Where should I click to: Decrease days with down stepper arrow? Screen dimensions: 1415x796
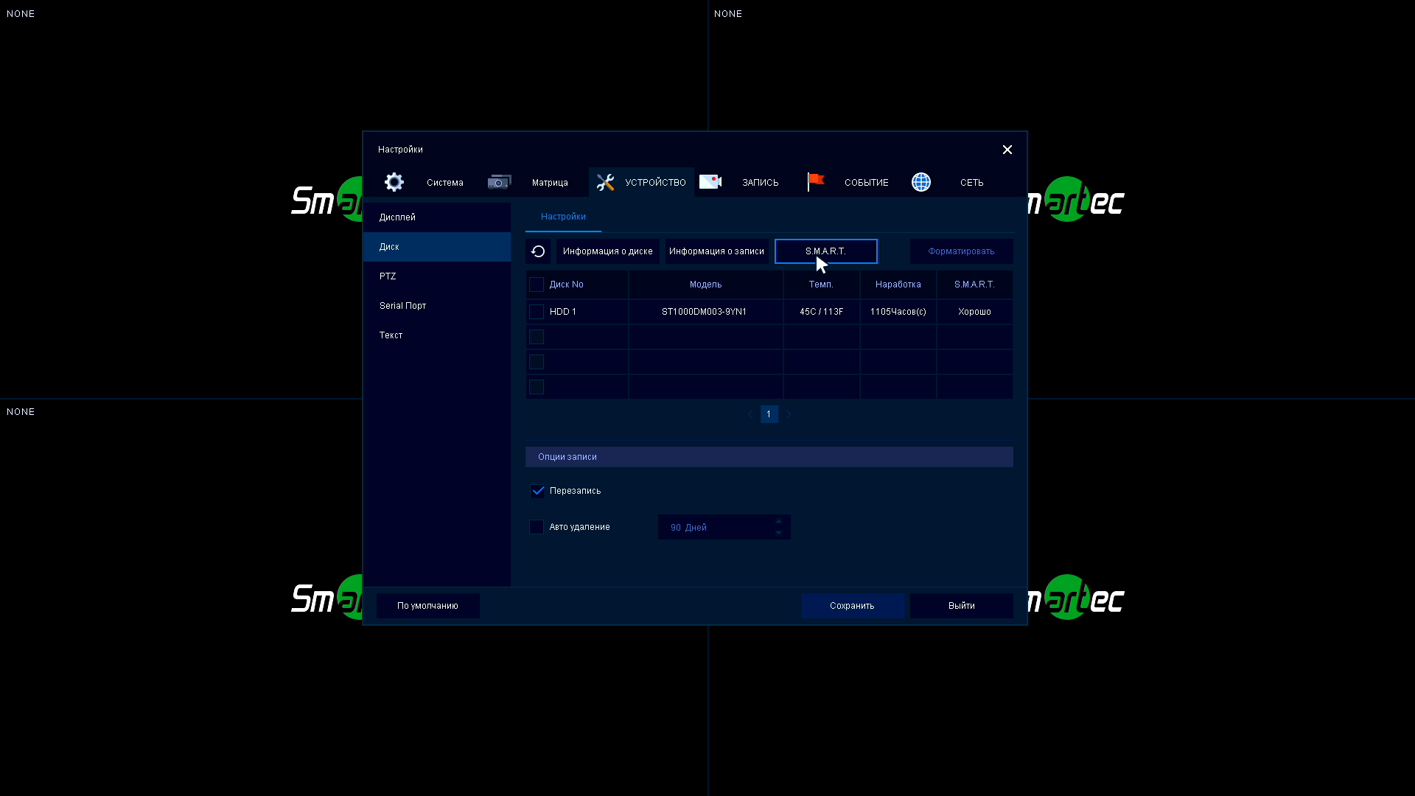tap(778, 533)
